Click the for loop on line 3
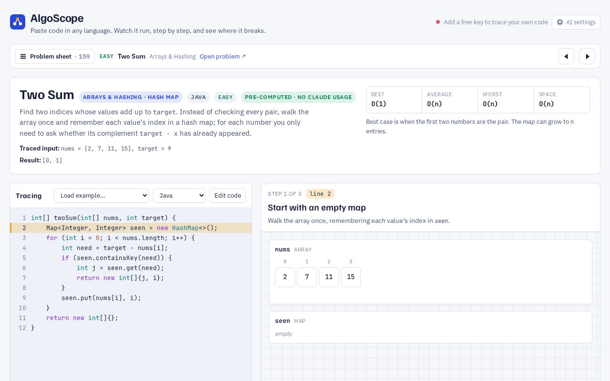Screen dimensions: 610x381 (131, 238)
